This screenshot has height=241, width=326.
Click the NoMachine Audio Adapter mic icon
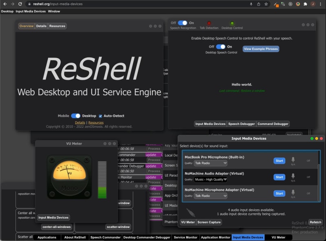click(x=293, y=176)
